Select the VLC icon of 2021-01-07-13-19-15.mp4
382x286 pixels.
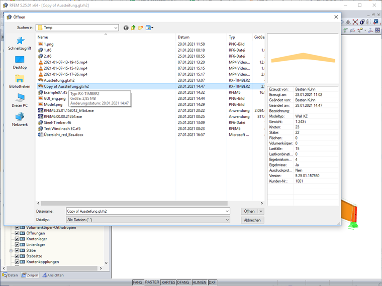click(41, 62)
